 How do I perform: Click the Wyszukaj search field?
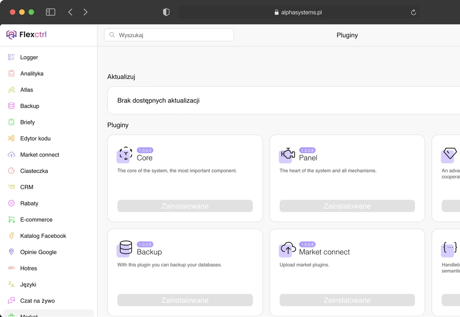click(x=168, y=34)
